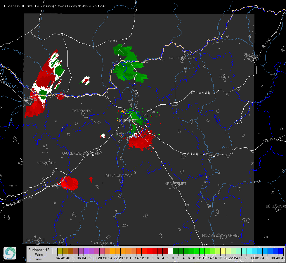Click the 'A 3 (H)' label near Eger
286x263 pixels.
[204, 93]
